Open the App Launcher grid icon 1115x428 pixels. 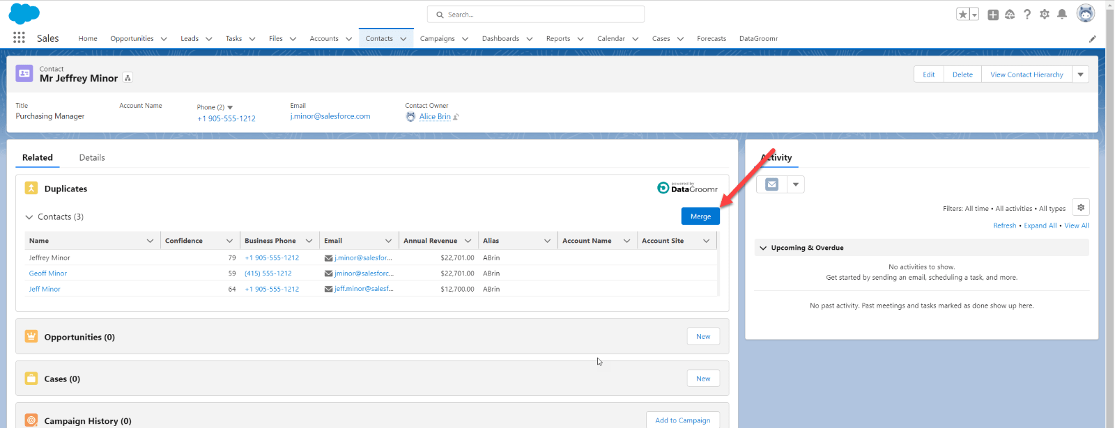19,38
